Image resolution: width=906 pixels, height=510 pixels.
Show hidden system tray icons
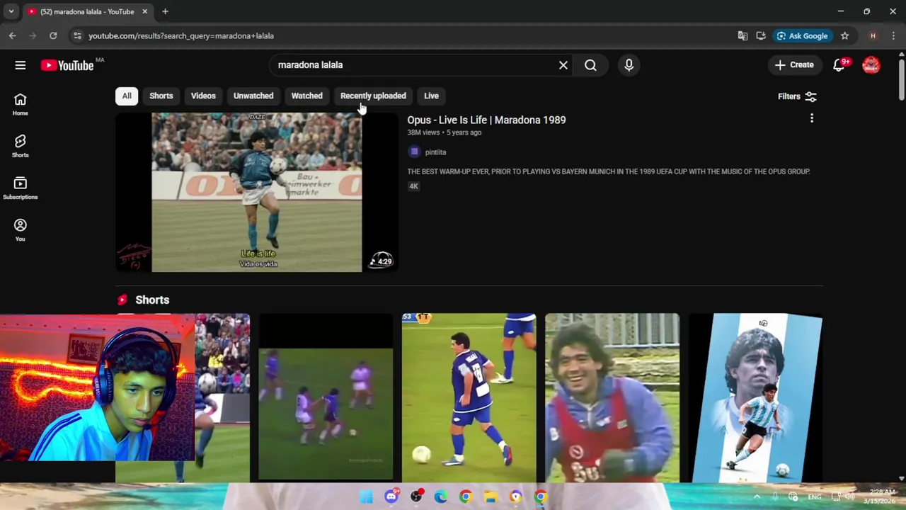757,497
